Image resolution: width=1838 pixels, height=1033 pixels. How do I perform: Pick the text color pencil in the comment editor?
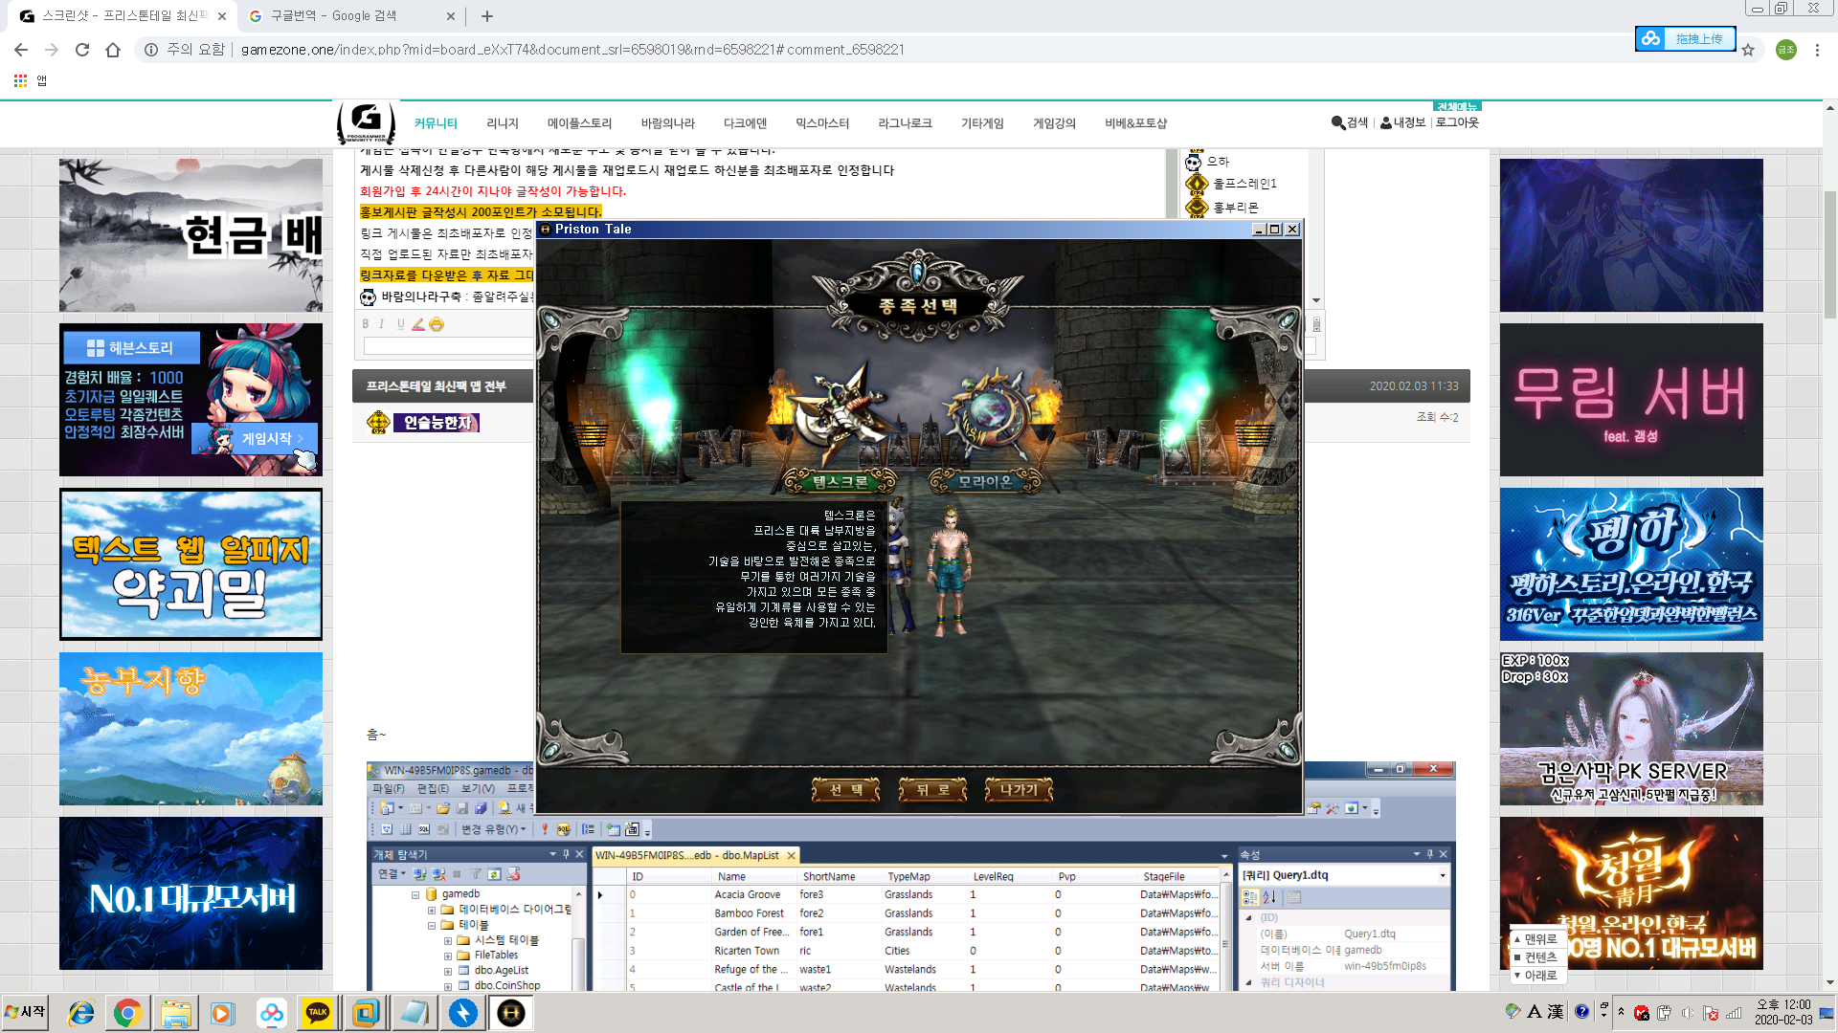pos(418,324)
